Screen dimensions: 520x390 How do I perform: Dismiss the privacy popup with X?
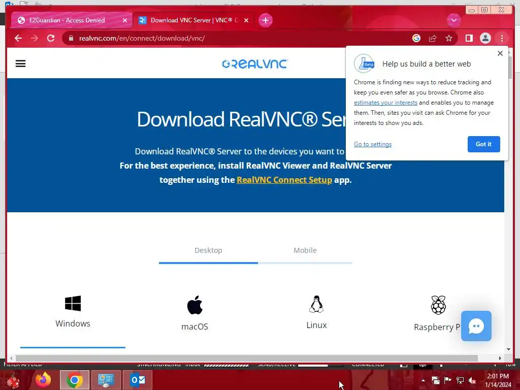pyautogui.click(x=500, y=53)
